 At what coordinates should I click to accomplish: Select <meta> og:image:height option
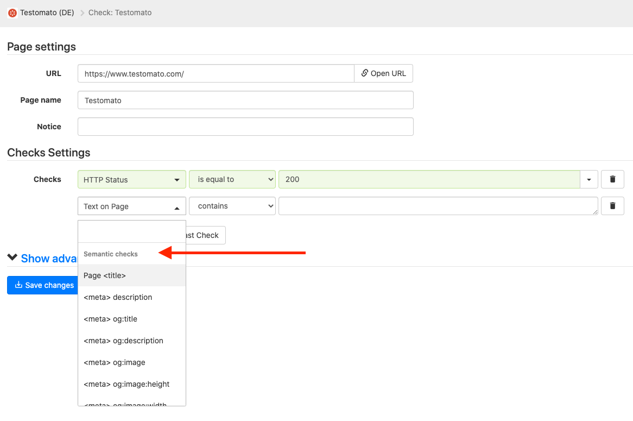tap(131, 384)
